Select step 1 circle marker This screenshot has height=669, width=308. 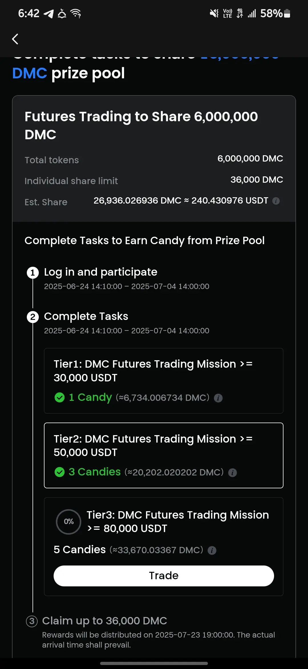[x=33, y=273]
